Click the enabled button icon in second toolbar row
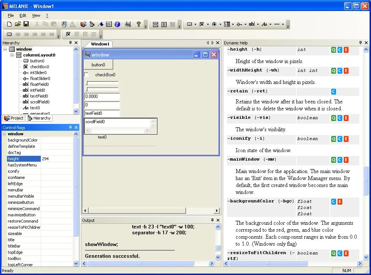 click(x=10, y=34)
